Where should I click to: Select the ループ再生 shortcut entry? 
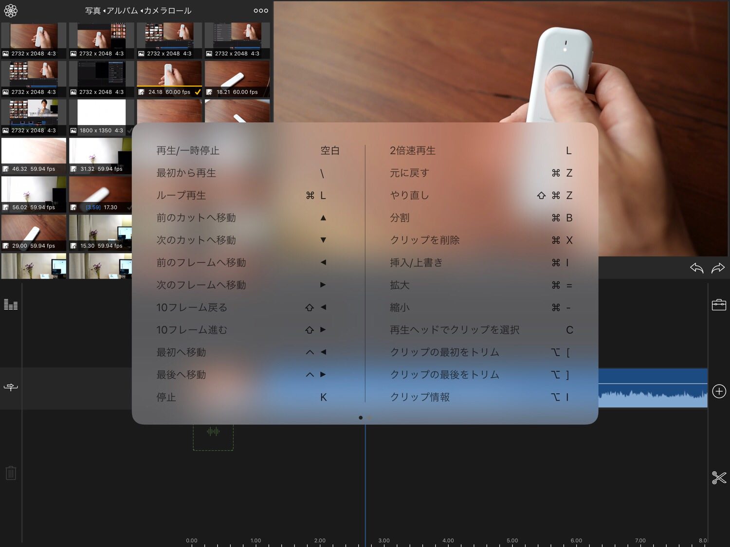pos(181,196)
